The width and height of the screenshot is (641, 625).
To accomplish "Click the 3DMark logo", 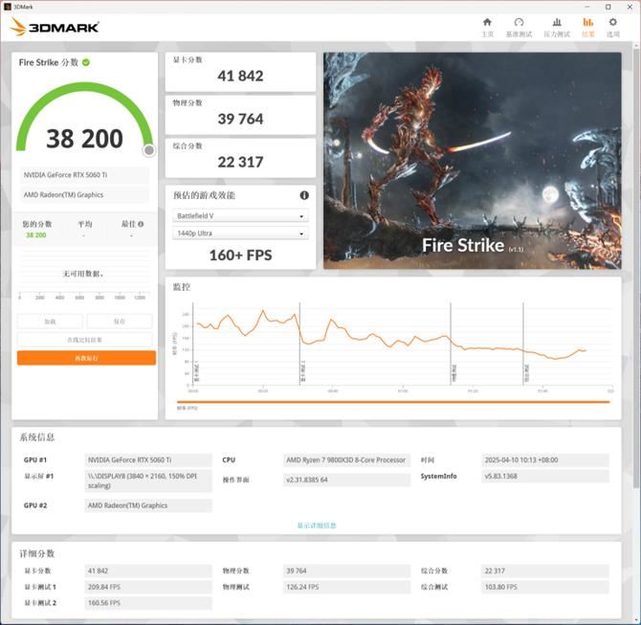I will [55, 28].
